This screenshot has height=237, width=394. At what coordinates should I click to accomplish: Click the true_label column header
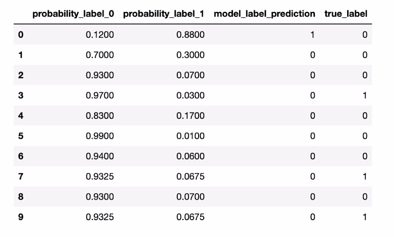[346, 14]
